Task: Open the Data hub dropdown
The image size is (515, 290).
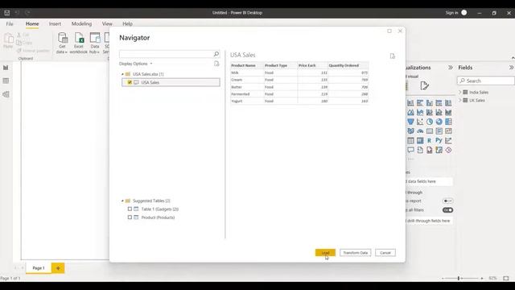Action: pyautogui.click(x=95, y=43)
